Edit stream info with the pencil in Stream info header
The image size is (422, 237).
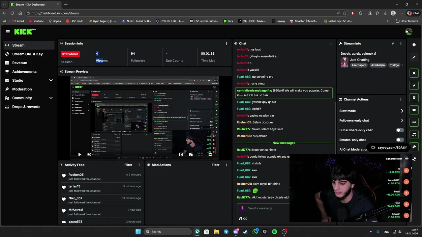point(393,43)
